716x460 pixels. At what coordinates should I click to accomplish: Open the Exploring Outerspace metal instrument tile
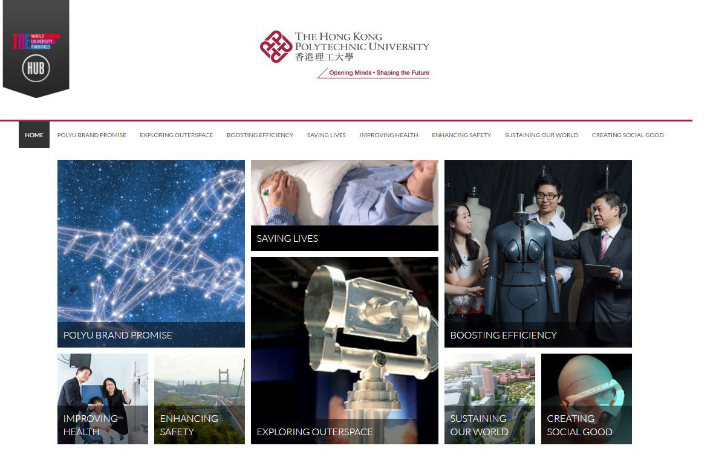(345, 351)
